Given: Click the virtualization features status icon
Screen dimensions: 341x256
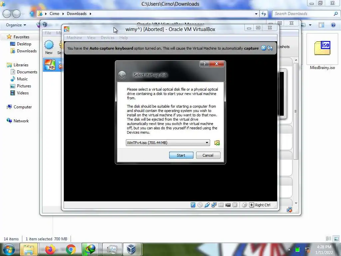Looking at the screenshot, I should pyautogui.click(x=235, y=205).
